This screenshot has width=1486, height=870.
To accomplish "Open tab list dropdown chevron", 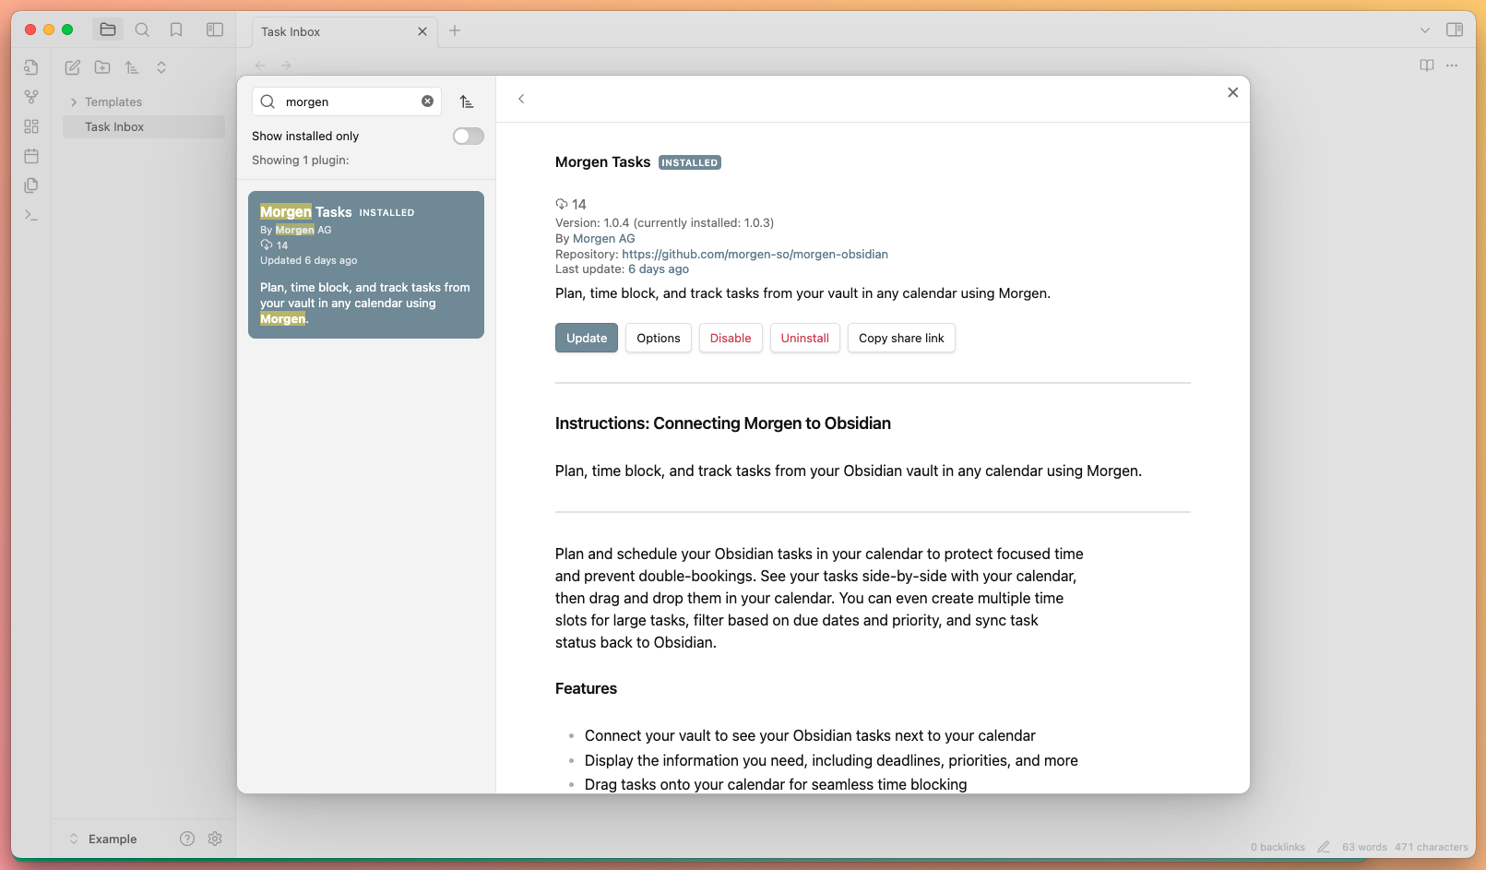I will coord(1425,30).
